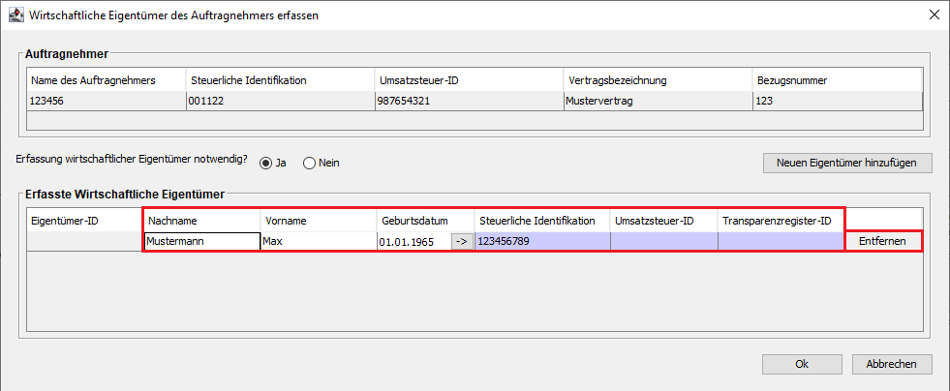The width and height of the screenshot is (950, 391).
Task: Click the application icon in title bar
Action: tap(15, 15)
